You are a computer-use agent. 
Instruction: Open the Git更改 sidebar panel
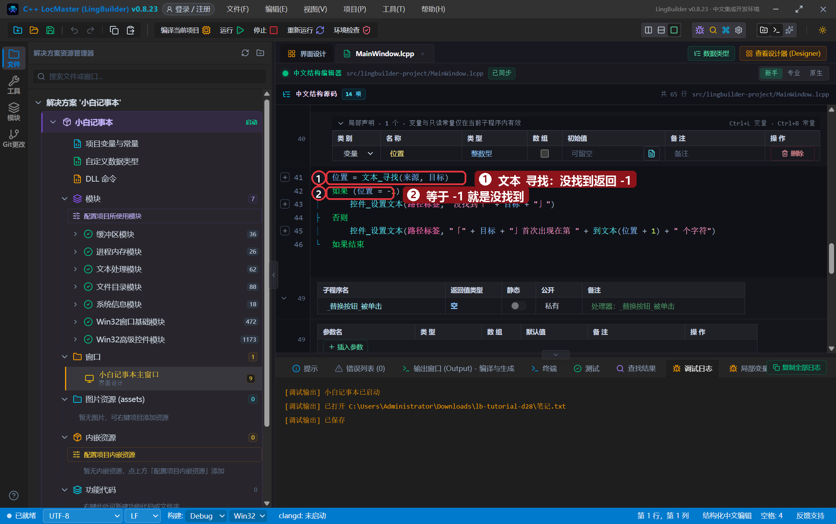[x=14, y=139]
